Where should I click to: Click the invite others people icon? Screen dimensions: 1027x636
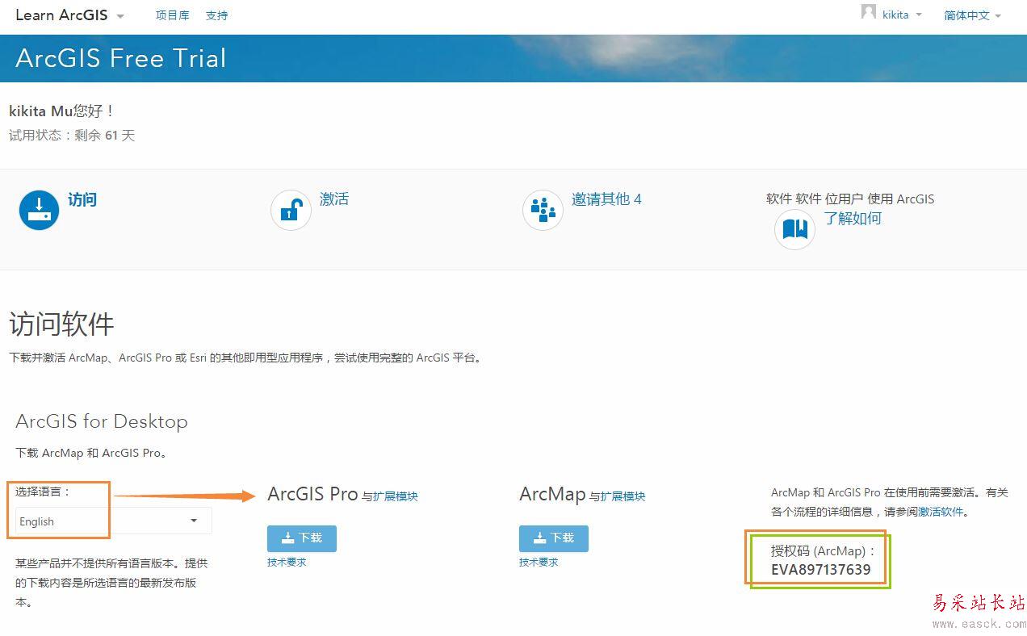pyautogui.click(x=543, y=210)
